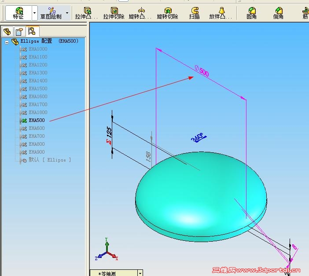Viewport: 309px width, 276px height.
Task: Select the 默认 [ Ellipse ] configuration
Action: click(50, 159)
